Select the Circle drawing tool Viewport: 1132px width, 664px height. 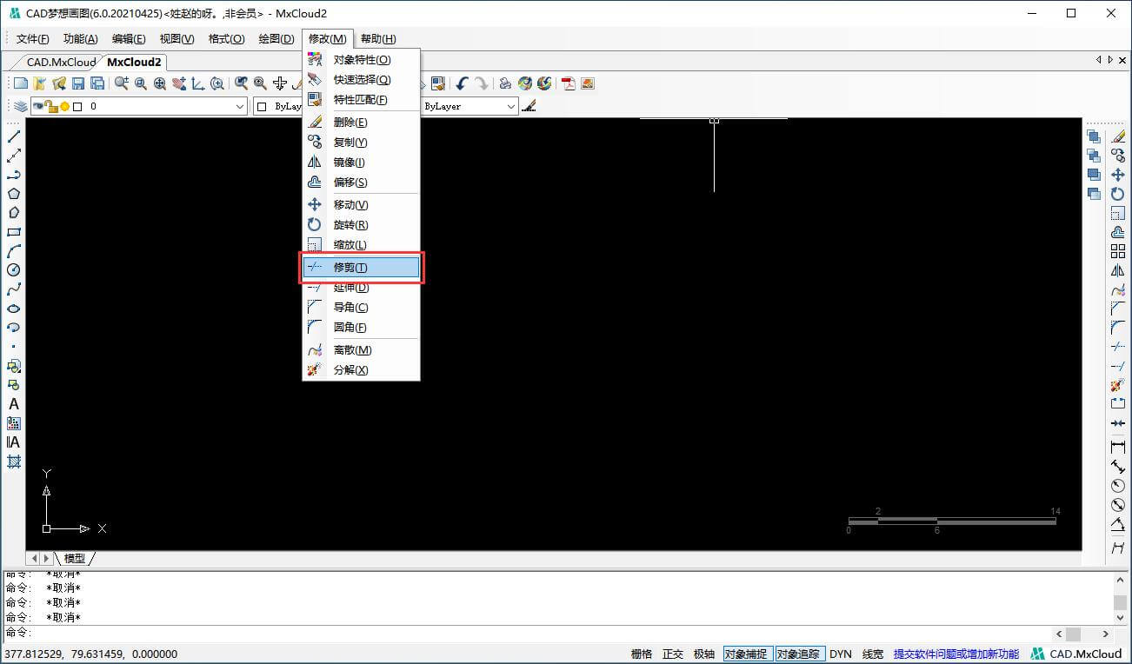[x=14, y=270]
